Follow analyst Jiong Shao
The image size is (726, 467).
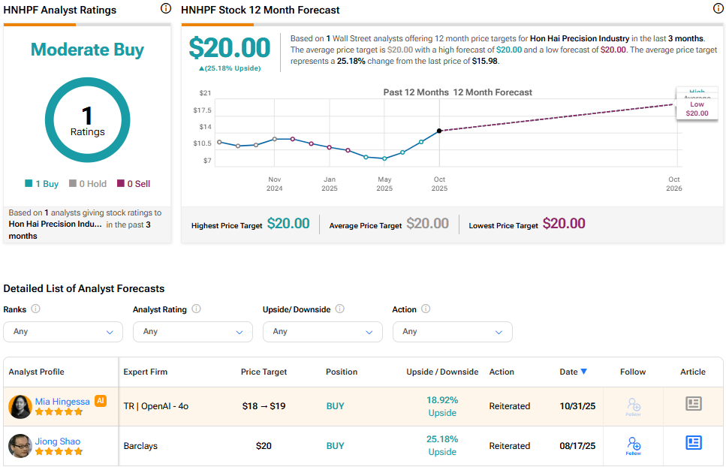point(633,445)
